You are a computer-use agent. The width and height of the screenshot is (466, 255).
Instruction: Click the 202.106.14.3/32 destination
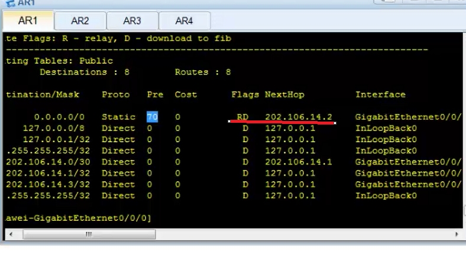[x=48, y=184]
